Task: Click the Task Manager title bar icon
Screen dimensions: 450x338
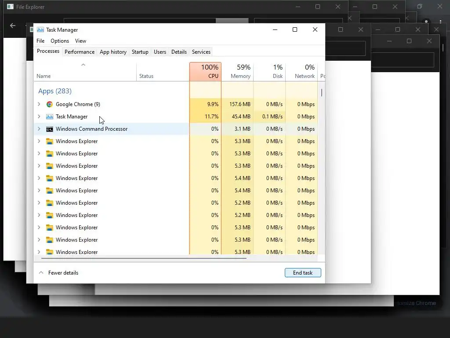Action: pos(40,29)
